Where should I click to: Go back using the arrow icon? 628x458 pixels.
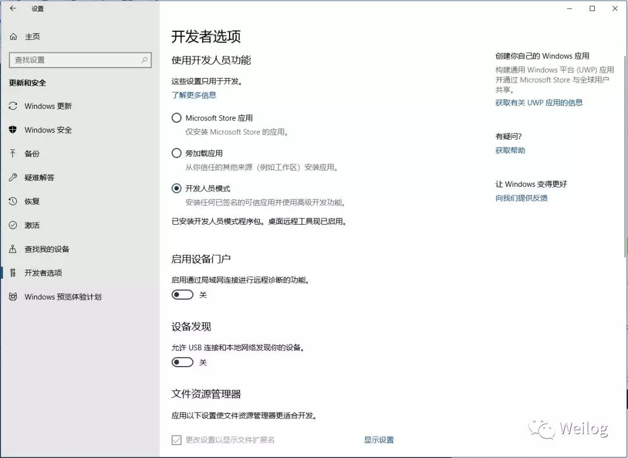(13, 8)
